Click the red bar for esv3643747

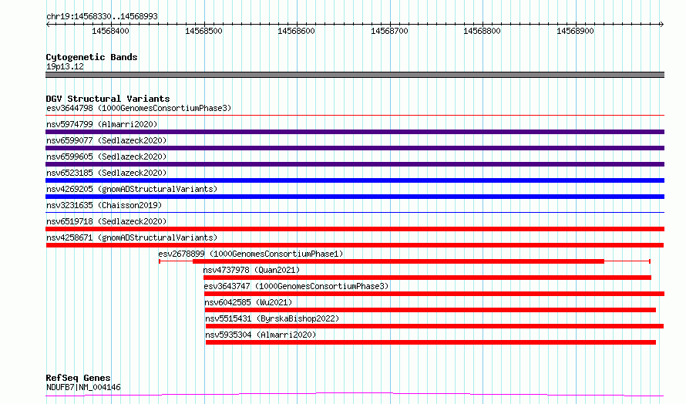pos(434,294)
